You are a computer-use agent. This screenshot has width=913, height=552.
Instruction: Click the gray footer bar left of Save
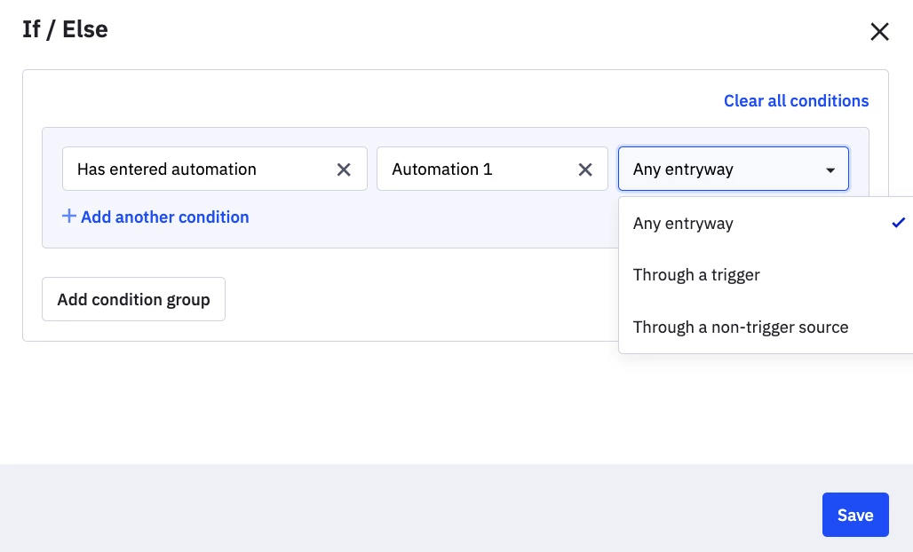coord(400,510)
